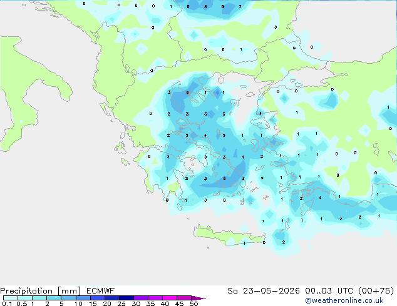Screen dimensions: 397x306
Task: Click the '50' legend scale label
Action: coord(193,304)
